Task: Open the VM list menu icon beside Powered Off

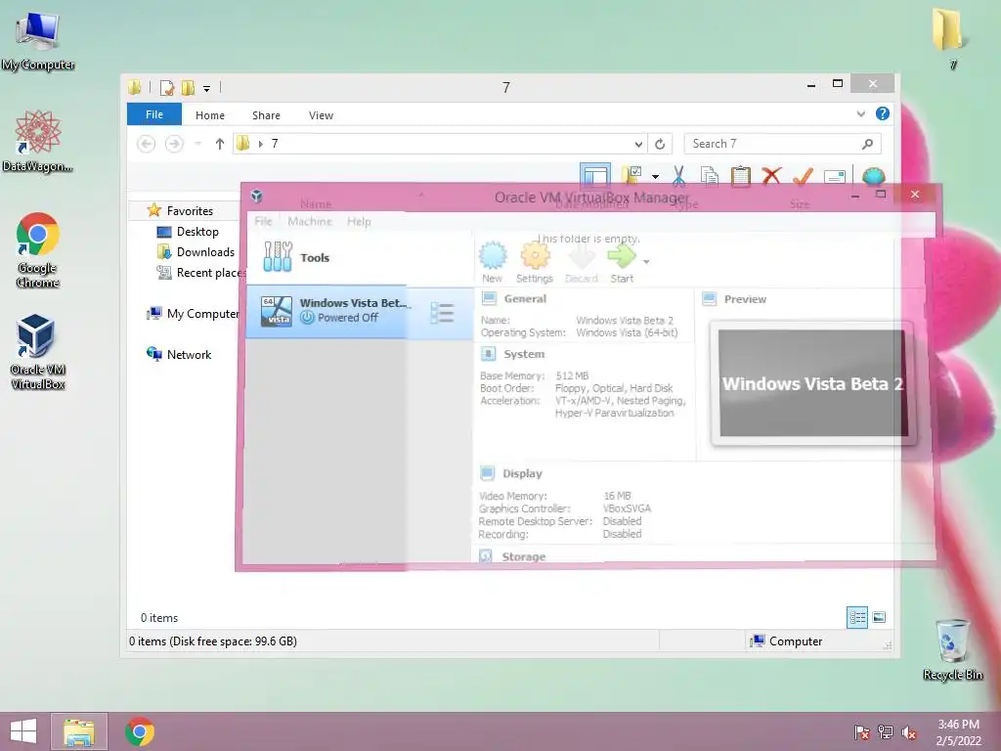Action: [442, 312]
